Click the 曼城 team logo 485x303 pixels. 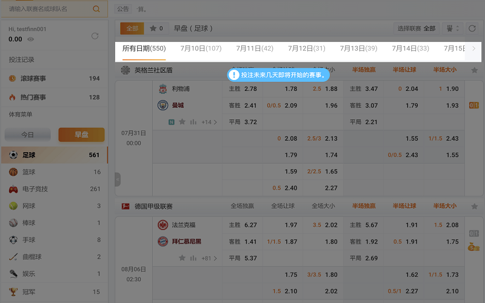coord(162,105)
